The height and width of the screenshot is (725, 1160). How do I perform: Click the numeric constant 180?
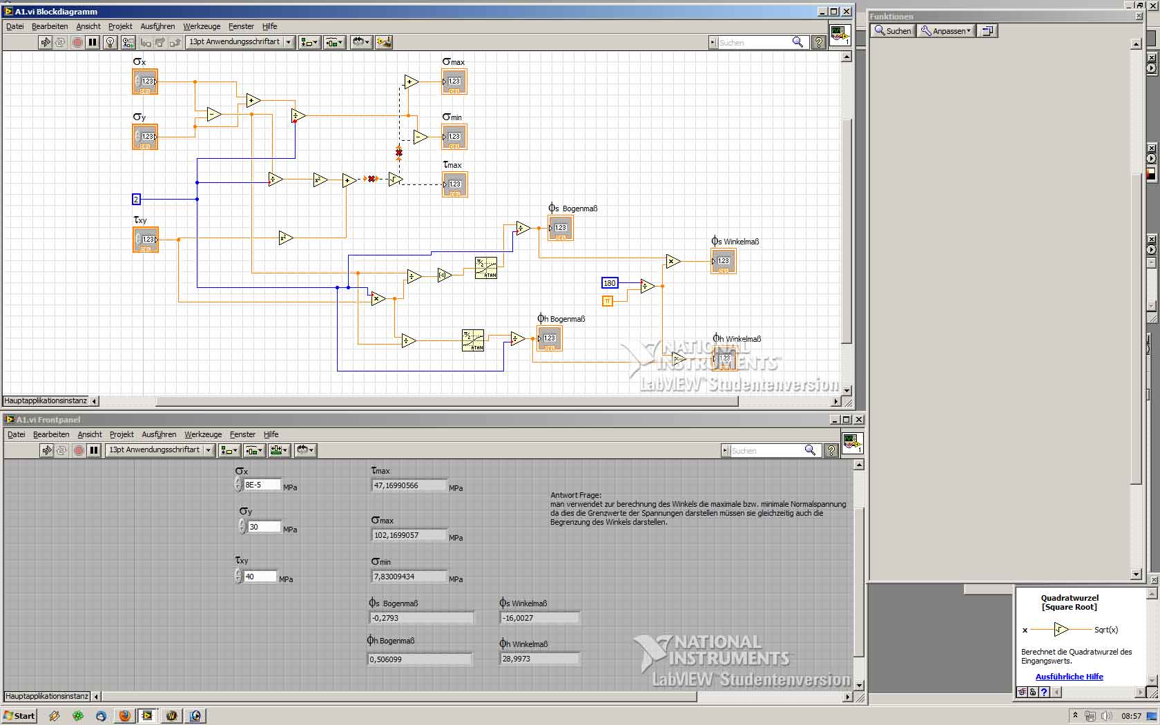[610, 283]
